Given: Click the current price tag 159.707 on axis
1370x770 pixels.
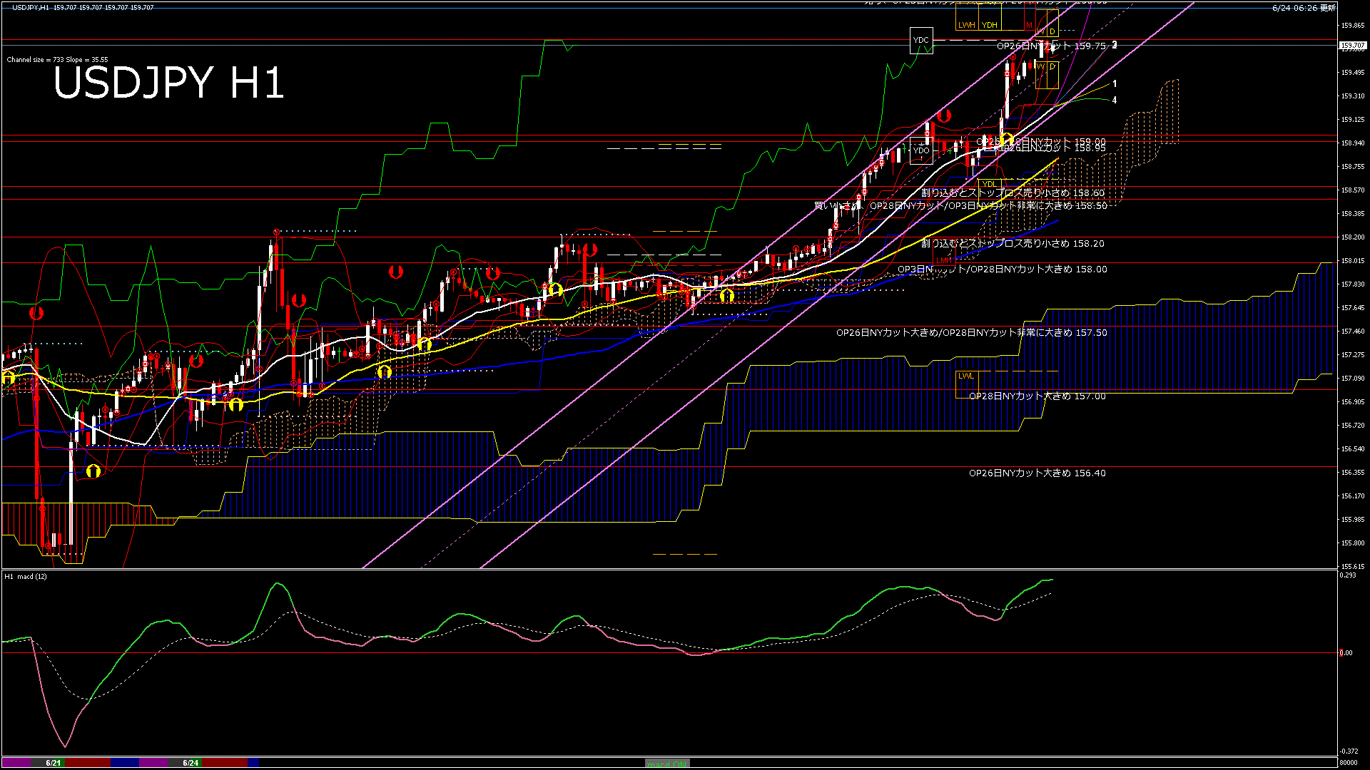Looking at the screenshot, I should tap(1352, 46).
